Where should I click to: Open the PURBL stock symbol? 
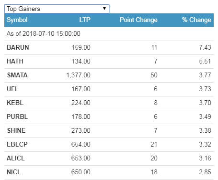tap(17, 116)
